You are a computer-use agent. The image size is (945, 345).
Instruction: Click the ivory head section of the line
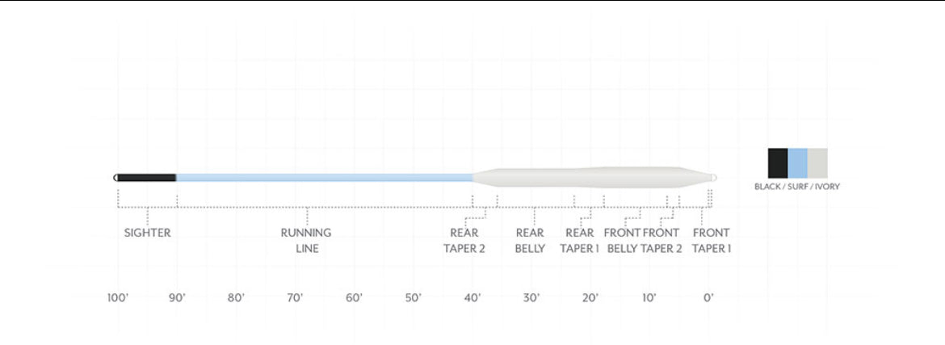pyautogui.click(x=590, y=177)
